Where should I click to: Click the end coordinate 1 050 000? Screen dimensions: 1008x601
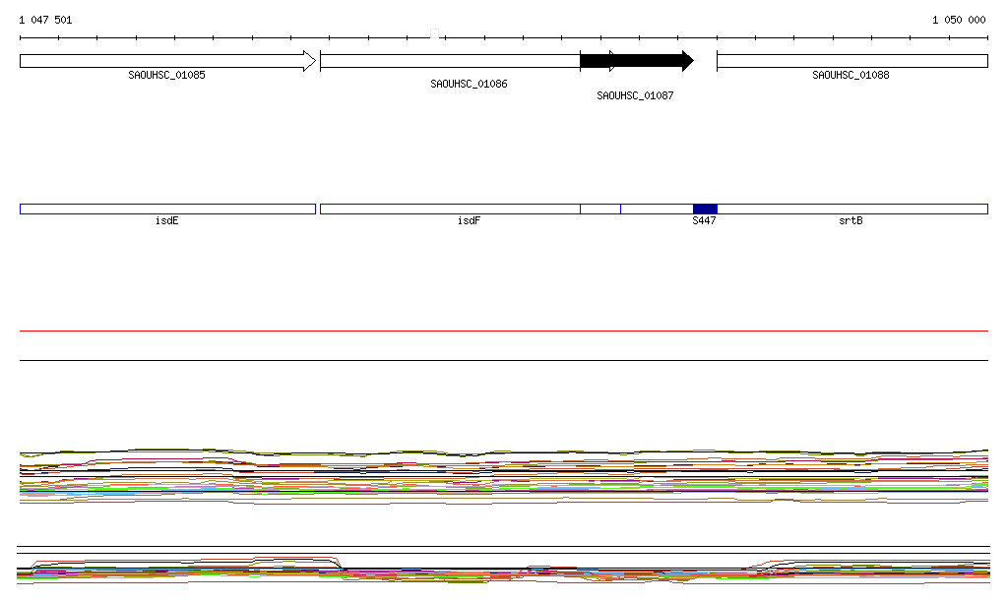point(958,20)
